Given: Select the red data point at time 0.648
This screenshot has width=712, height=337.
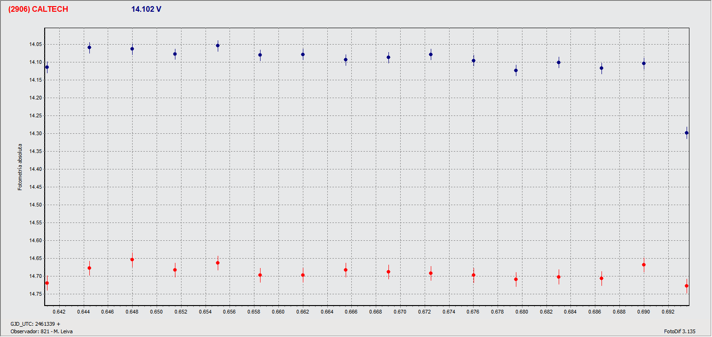Looking at the screenshot, I should point(132,260).
